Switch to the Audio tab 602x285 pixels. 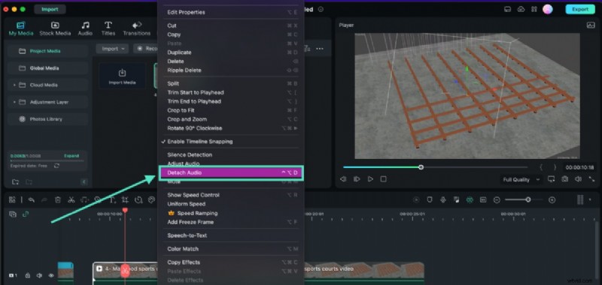click(x=85, y=28)
